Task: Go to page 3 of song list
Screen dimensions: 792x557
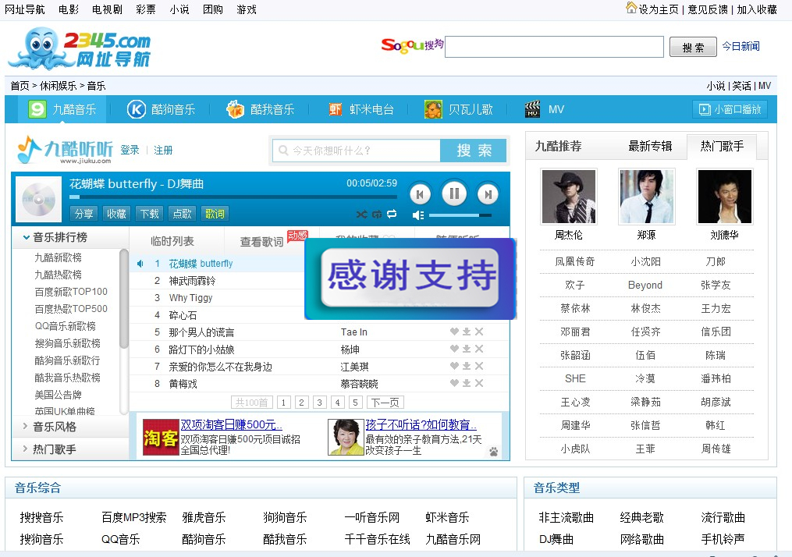Action: click(x=319, y=403)
